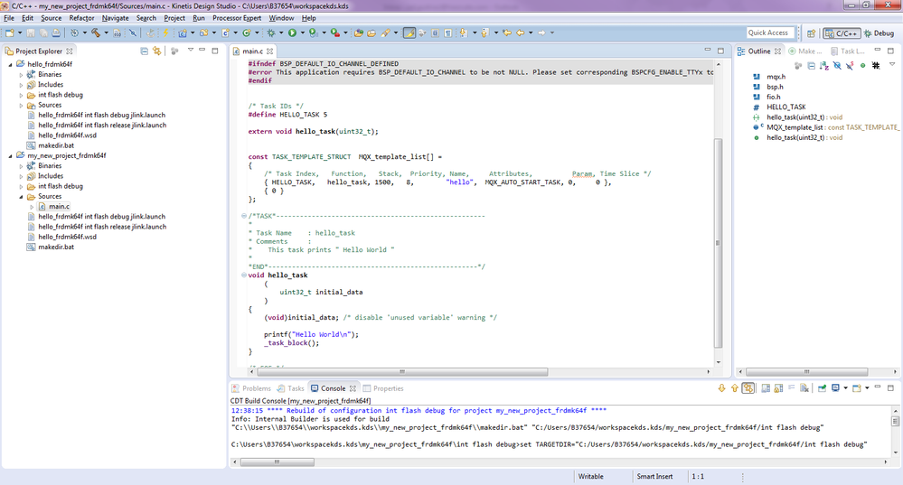Switch to the Tasks tab
903x485 pixels.
291,388
